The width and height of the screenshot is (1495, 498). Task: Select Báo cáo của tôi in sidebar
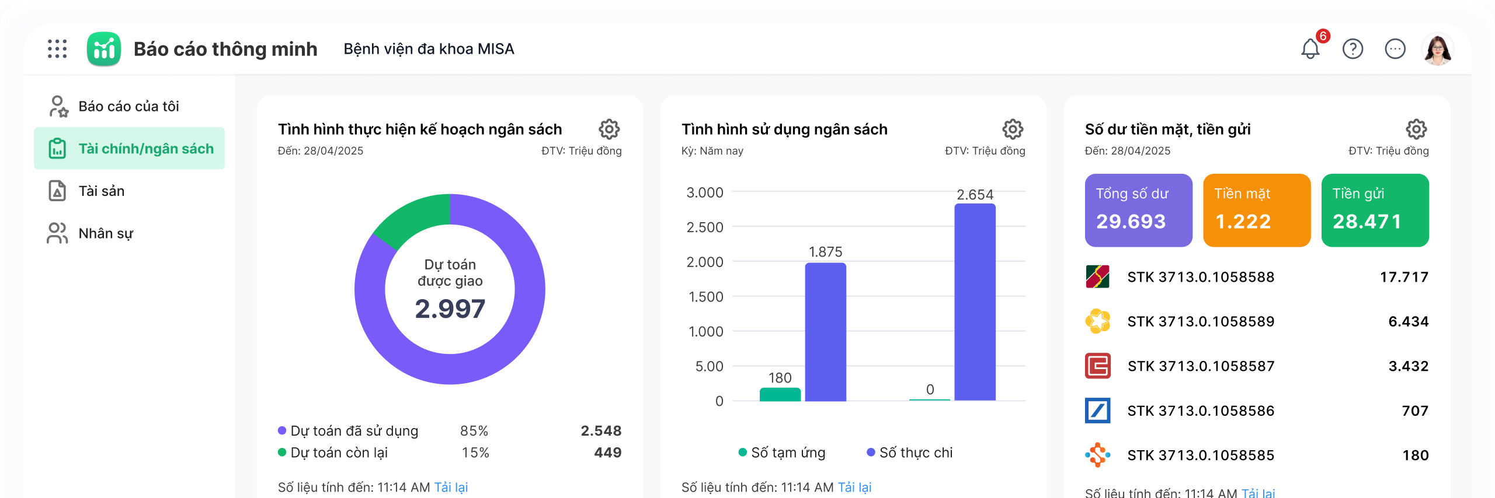pos(129,106)
